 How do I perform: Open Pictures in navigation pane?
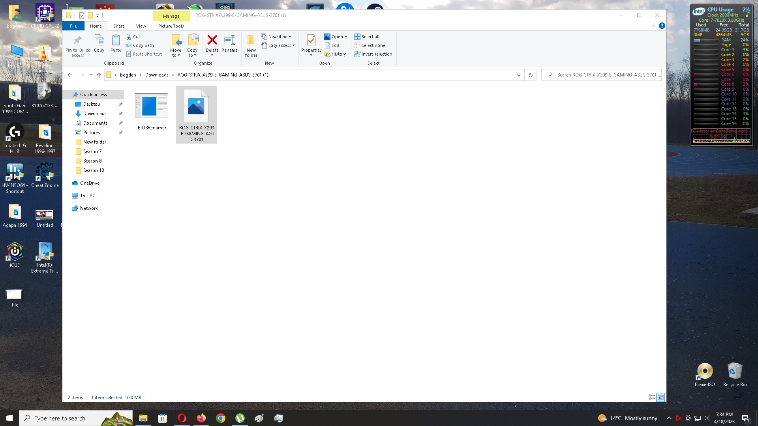91,133
